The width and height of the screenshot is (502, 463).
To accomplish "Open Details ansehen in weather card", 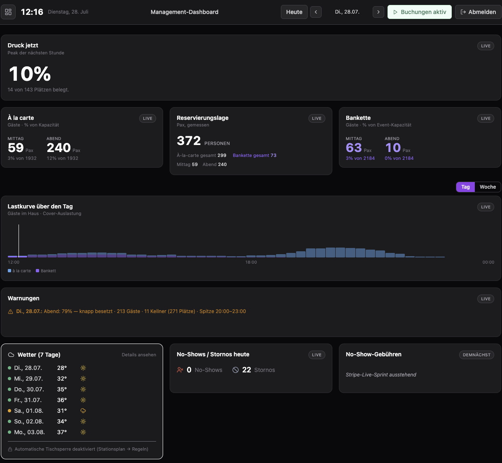I will point(139,355).
